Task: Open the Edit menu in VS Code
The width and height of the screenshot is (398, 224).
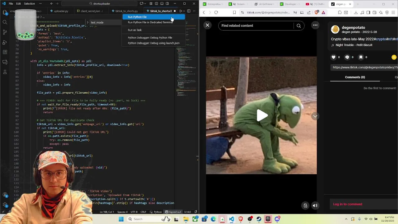Action: (x=18, y=4)
